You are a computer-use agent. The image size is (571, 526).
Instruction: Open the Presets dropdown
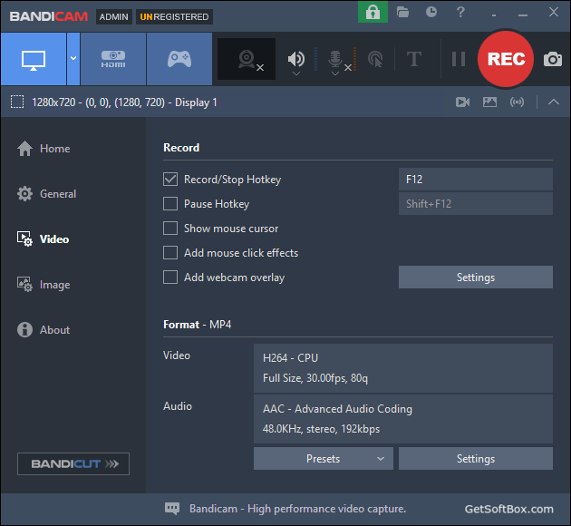point(324,459)
